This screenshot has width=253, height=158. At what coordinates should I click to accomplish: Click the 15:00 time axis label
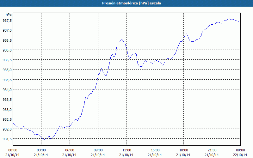(155, 150)
